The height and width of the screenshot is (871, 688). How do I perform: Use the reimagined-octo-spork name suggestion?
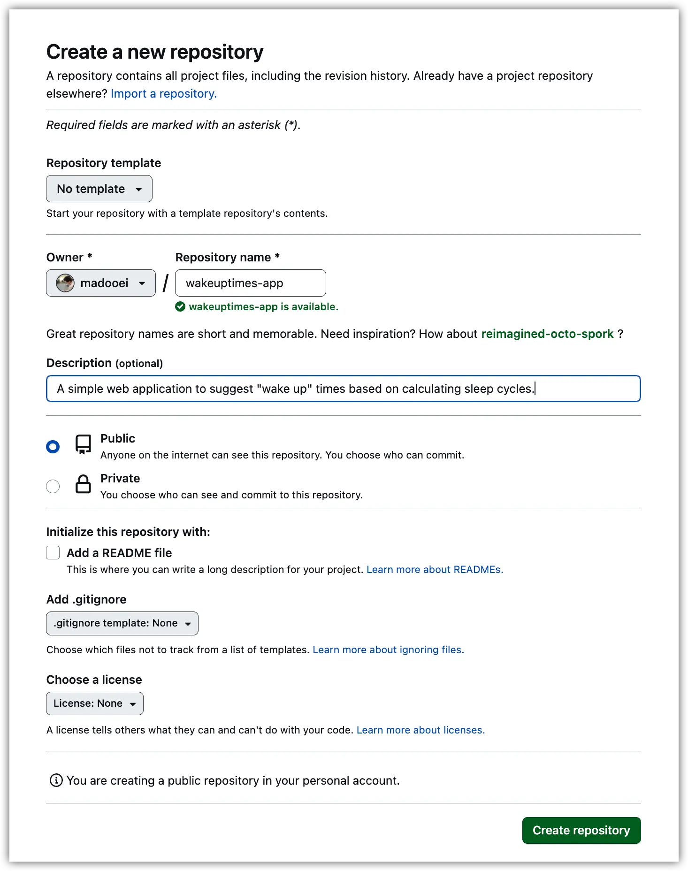click(x=547, y=334)
